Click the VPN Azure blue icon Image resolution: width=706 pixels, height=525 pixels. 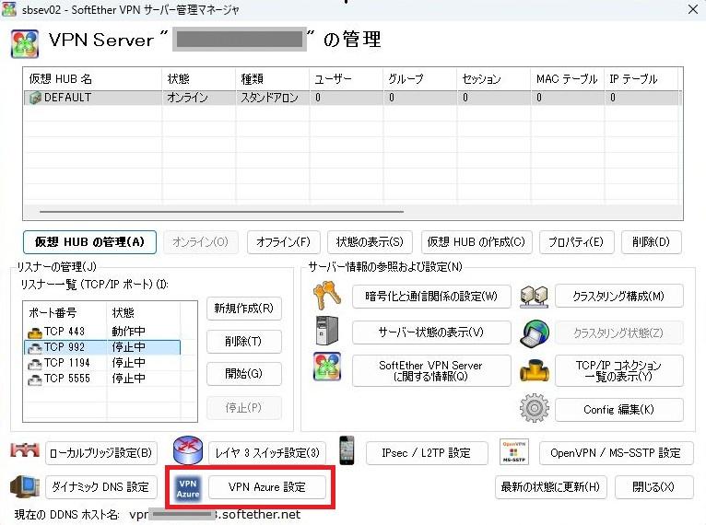point(188,488)
